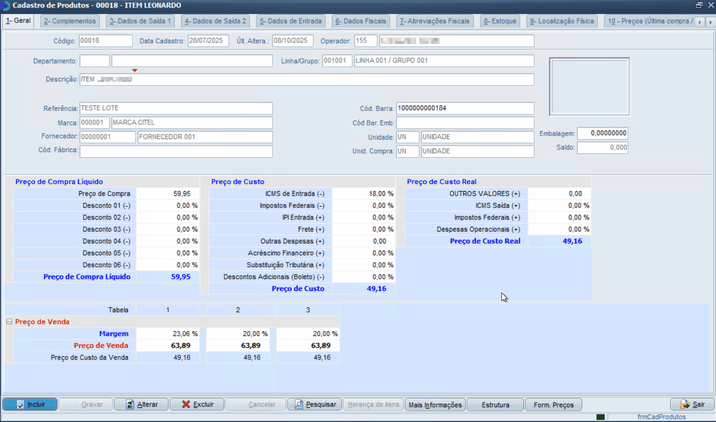
Task: Select the Departamento code field
Action: 95,61
